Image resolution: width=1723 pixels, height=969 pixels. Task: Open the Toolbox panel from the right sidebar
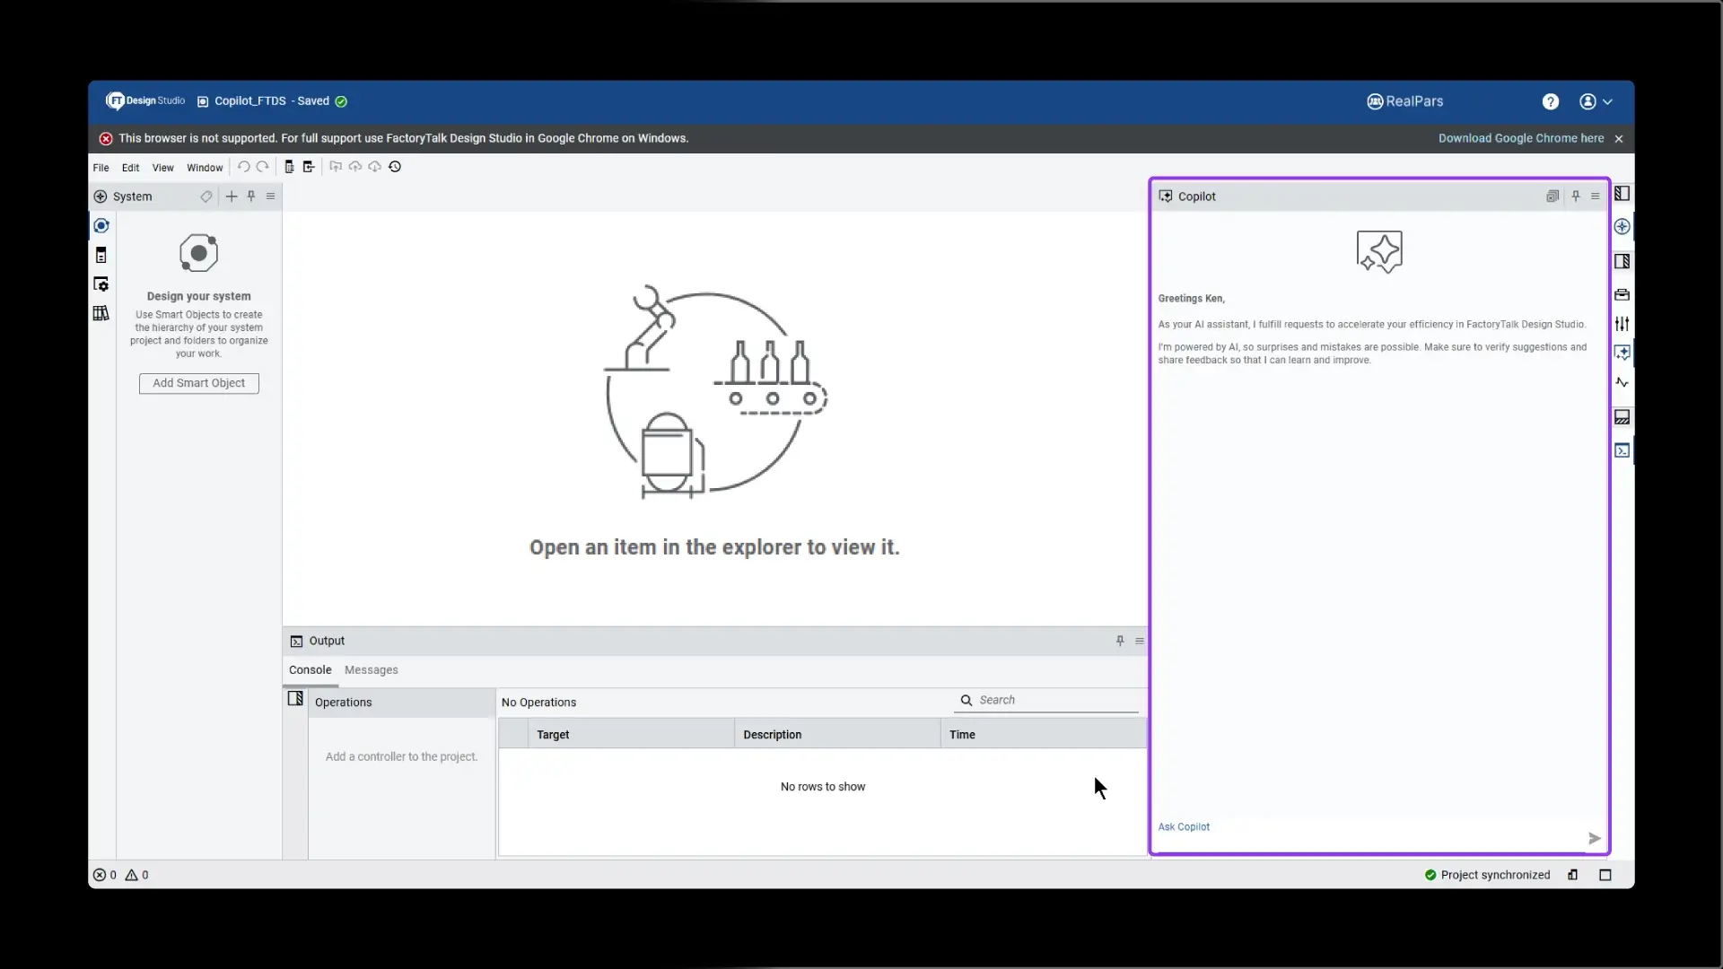[1622, 294]
